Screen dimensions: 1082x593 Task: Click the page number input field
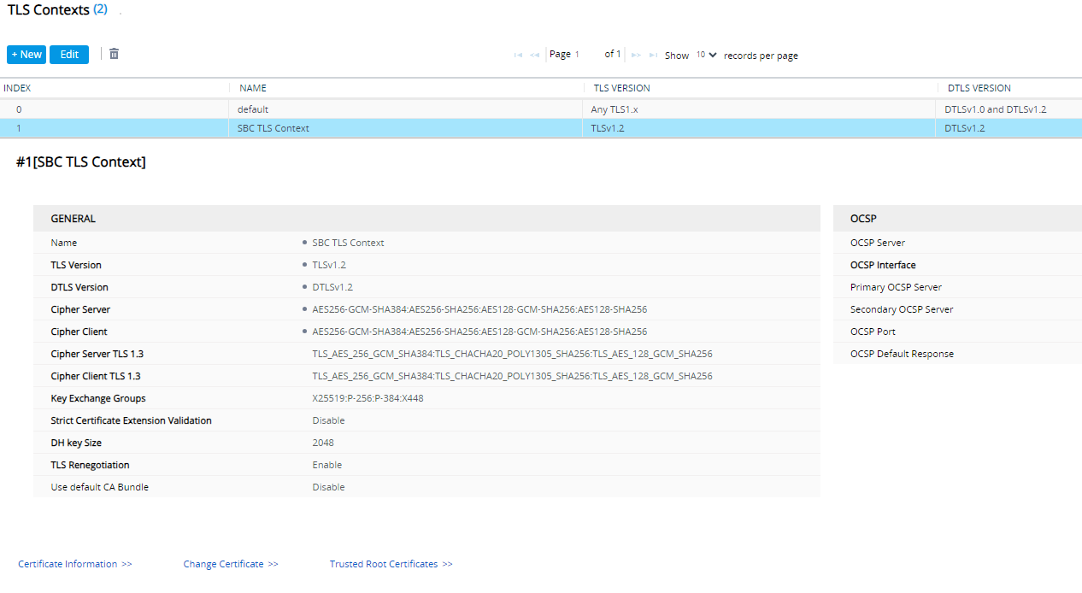click(x=586, y=55)
